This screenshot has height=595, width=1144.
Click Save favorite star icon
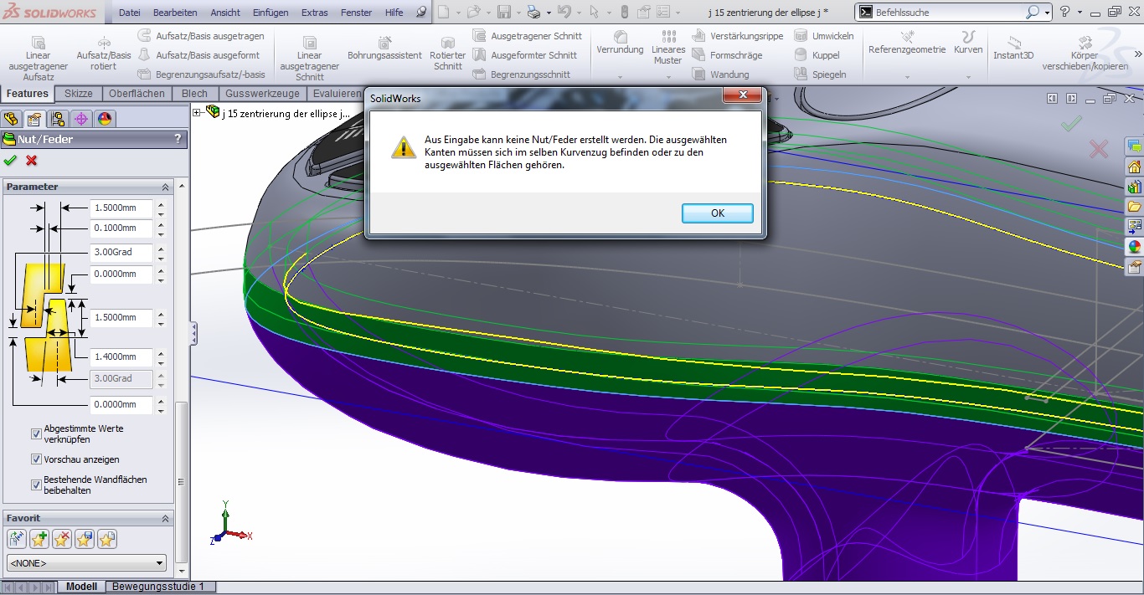pos(85,539)
